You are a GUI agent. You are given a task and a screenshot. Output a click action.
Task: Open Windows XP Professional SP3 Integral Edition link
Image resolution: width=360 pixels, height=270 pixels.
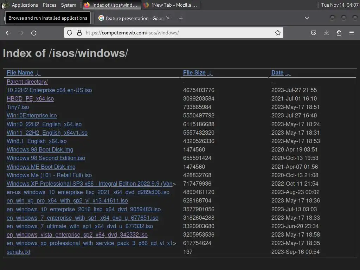(90, 184)
